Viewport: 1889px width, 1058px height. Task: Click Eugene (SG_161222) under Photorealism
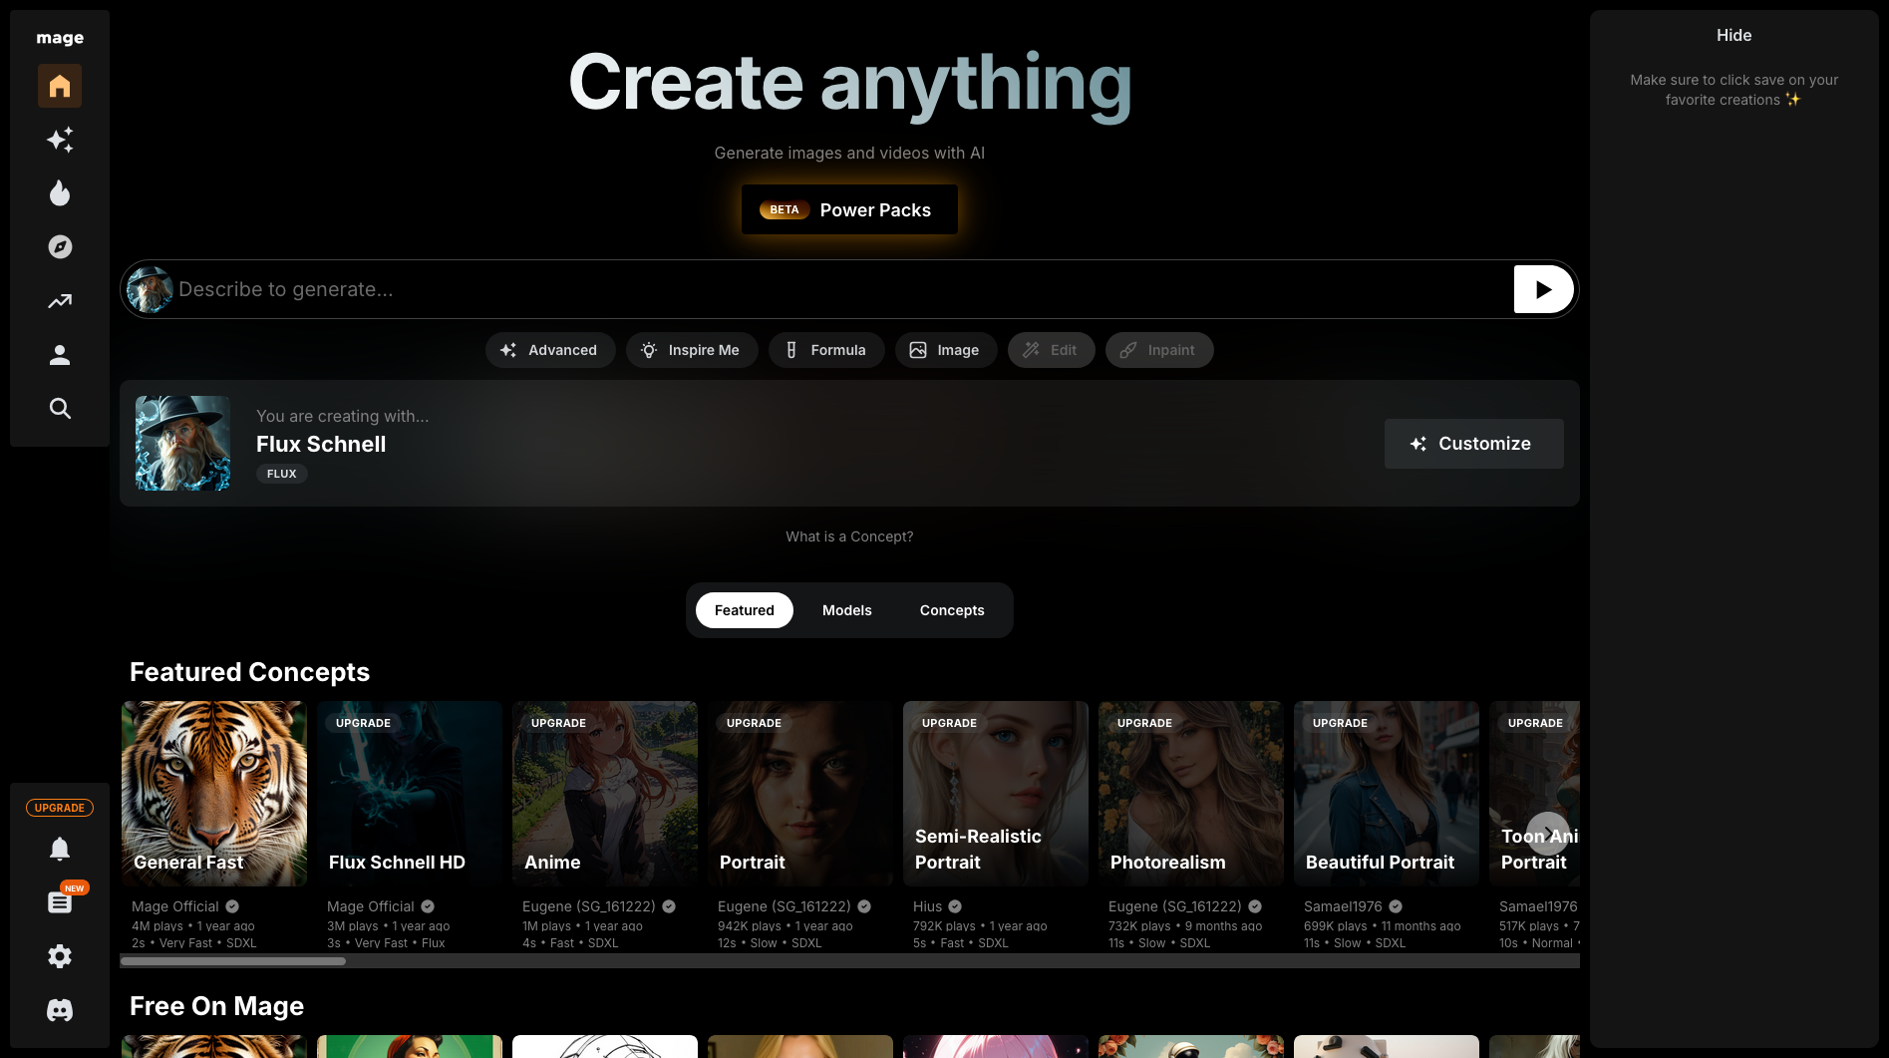pos(1175,906)
